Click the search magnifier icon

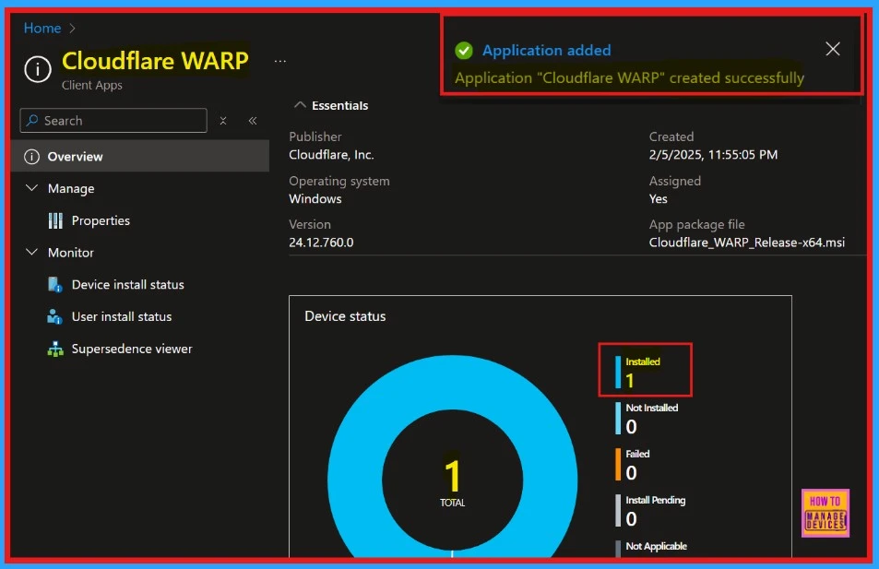coord(32,120)
